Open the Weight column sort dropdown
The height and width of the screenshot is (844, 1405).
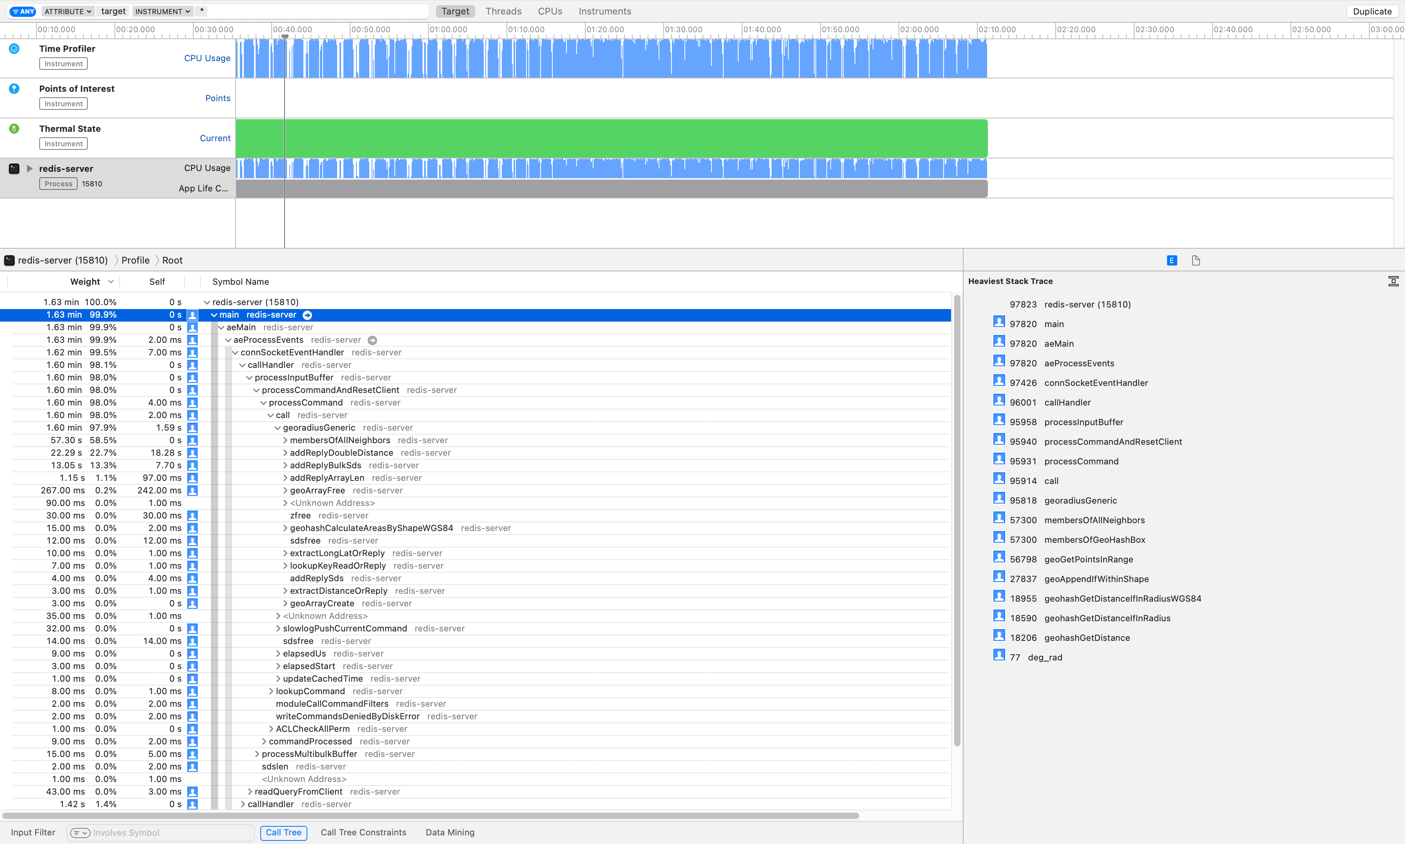click(111, 282)
